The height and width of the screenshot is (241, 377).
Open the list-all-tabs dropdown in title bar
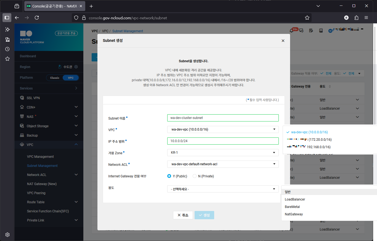[x=318, y=6]
